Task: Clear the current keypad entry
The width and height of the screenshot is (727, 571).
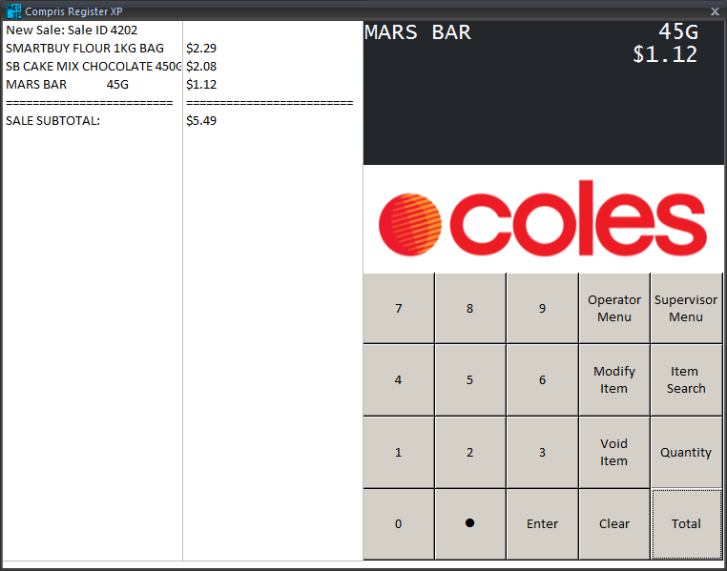Action: pos(613,524)
